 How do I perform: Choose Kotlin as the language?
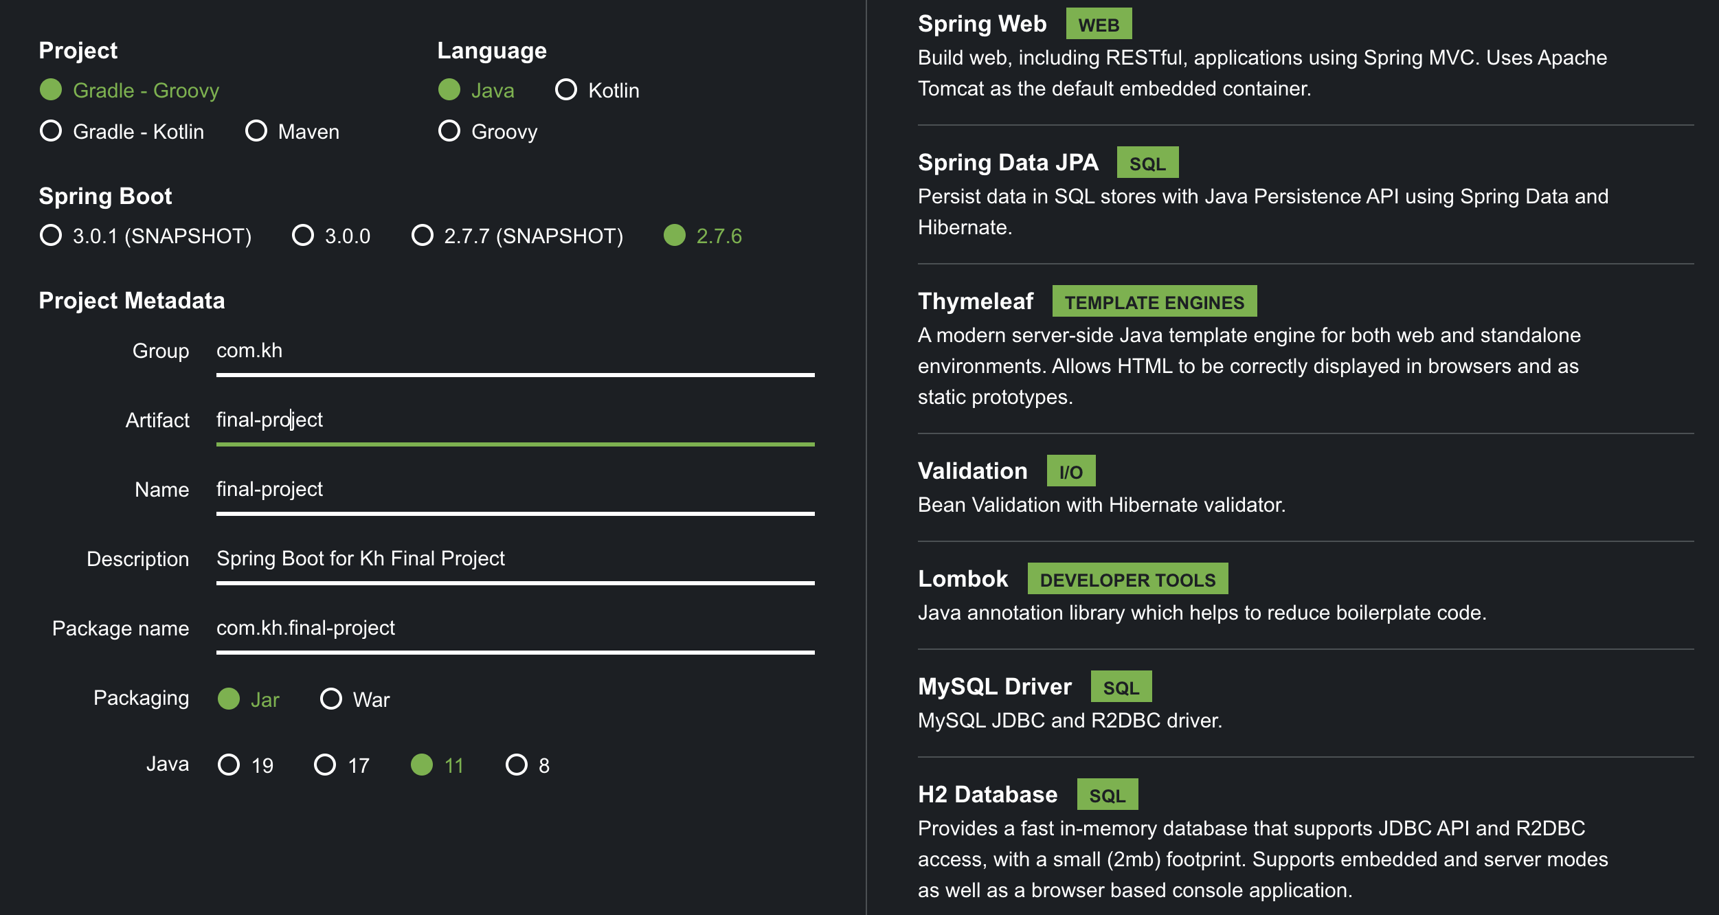click(565, 89)
